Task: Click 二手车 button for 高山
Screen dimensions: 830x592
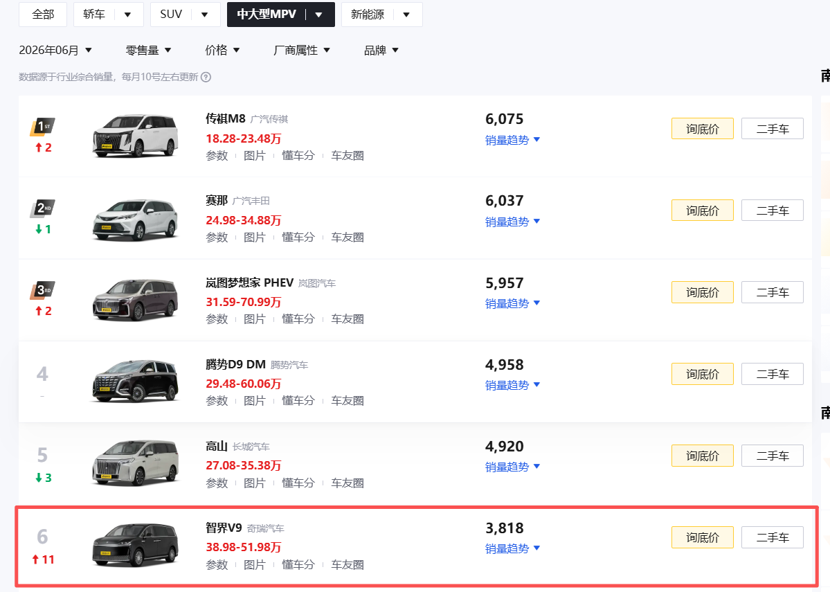Action: (x=773, y=456)
